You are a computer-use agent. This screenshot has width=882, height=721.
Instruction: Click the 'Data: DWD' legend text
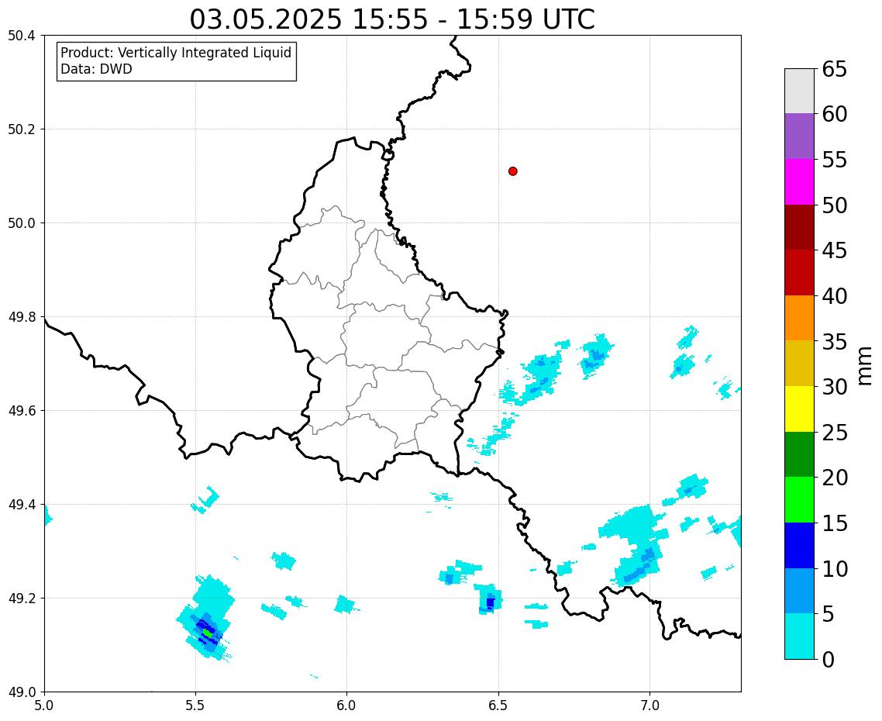click(96, 69)
